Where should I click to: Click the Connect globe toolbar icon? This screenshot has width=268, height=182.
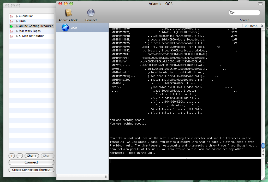[91, 13]
